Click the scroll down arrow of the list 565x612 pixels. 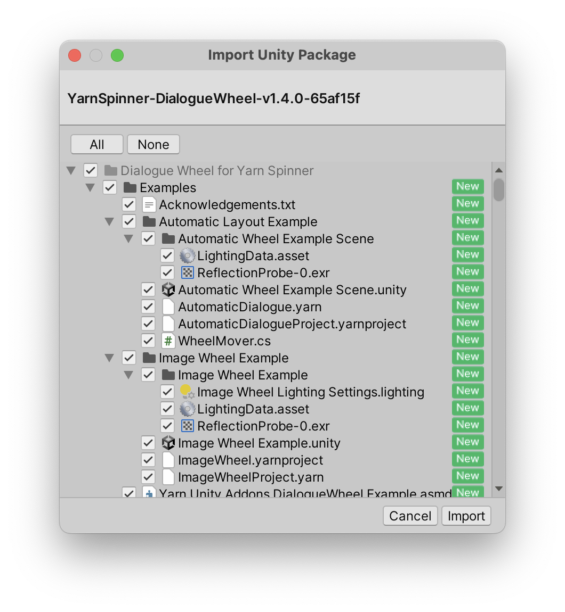[x=498, y=489]
